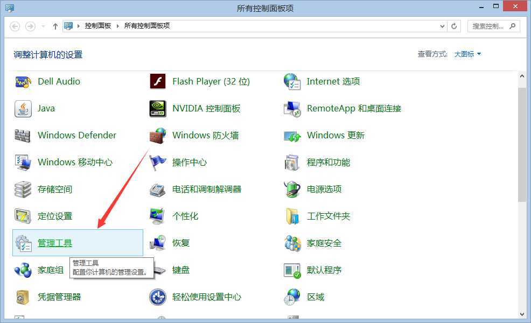Click the address bar control panel icon

(68, 26)
